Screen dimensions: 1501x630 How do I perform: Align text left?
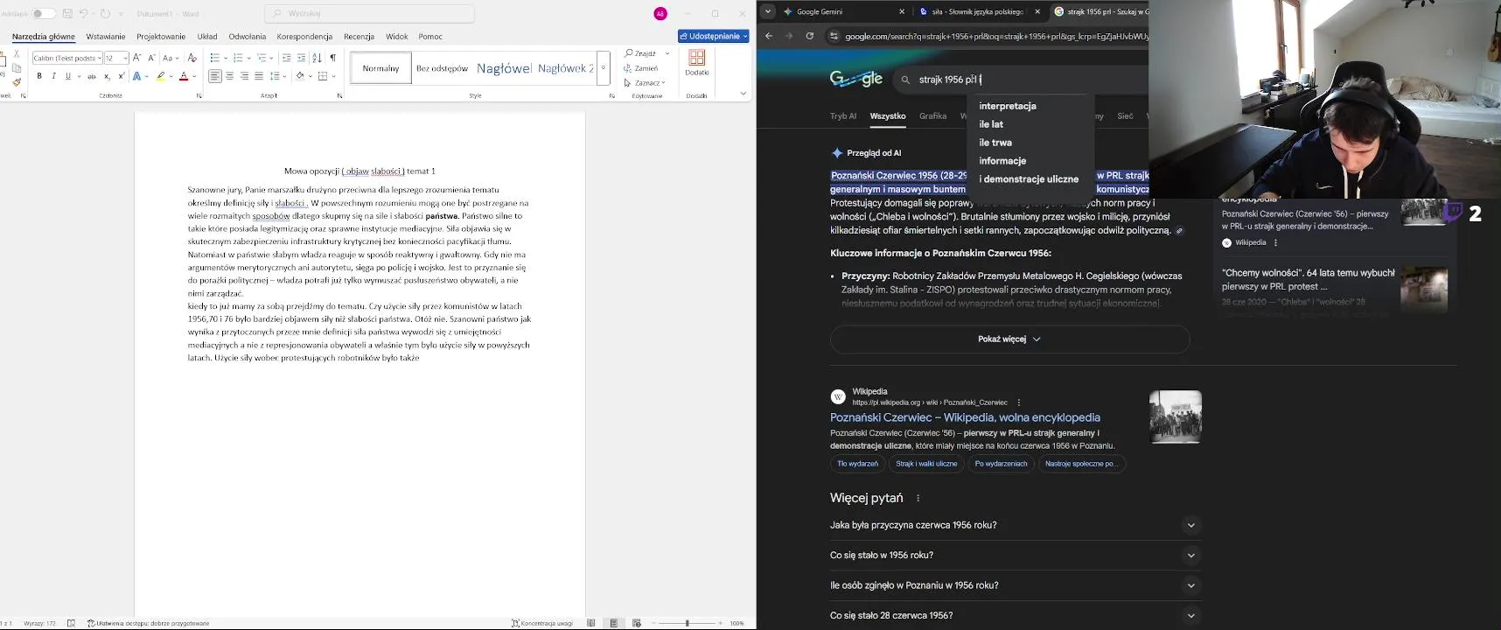tap(214, 76)
